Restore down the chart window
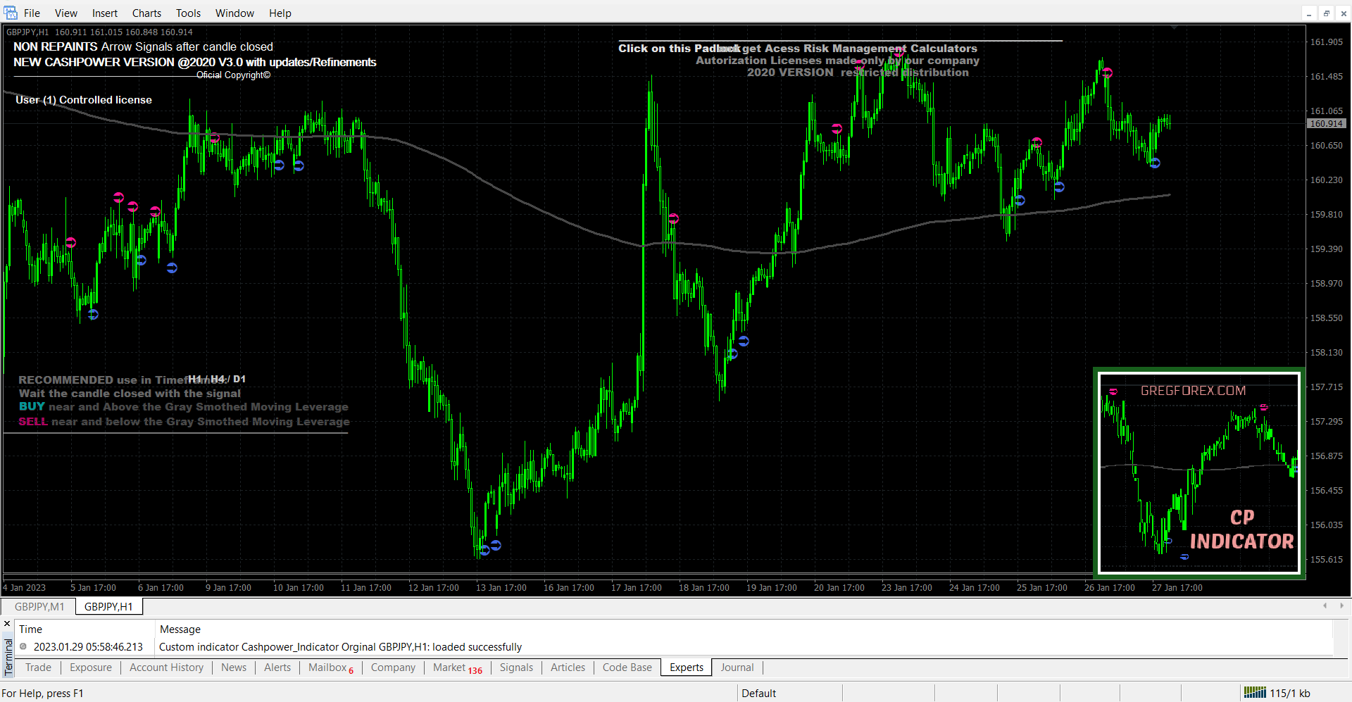Viewport: 1352px width, 702px height. [1326, 13]
